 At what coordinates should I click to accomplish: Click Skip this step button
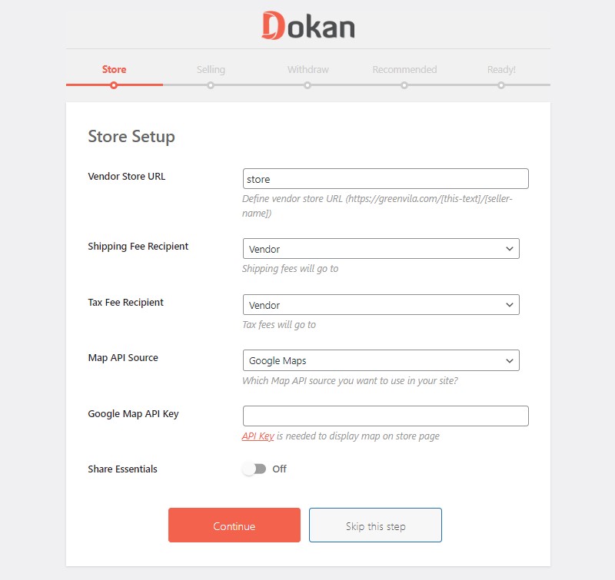tap(375, 525)
